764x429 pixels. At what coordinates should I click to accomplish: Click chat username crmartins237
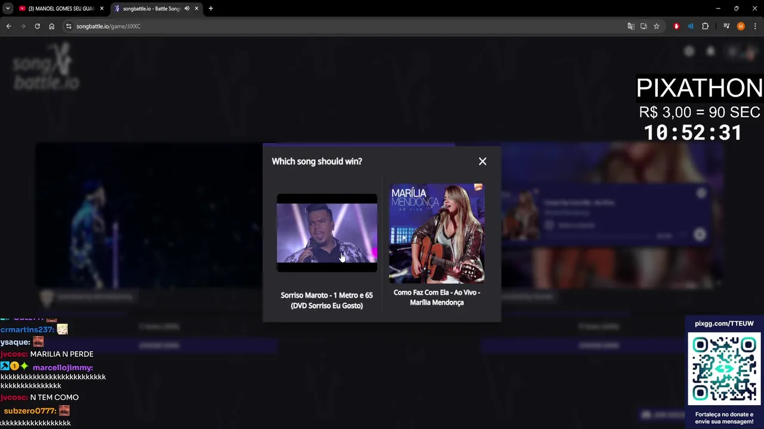[x=27, y=329]
